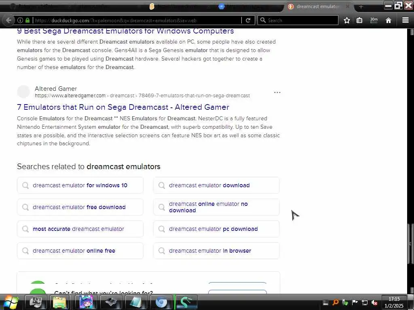414x310 pixels.
Task: Search dreamcast online emulator no download
Action: click(x=216, y=207)
